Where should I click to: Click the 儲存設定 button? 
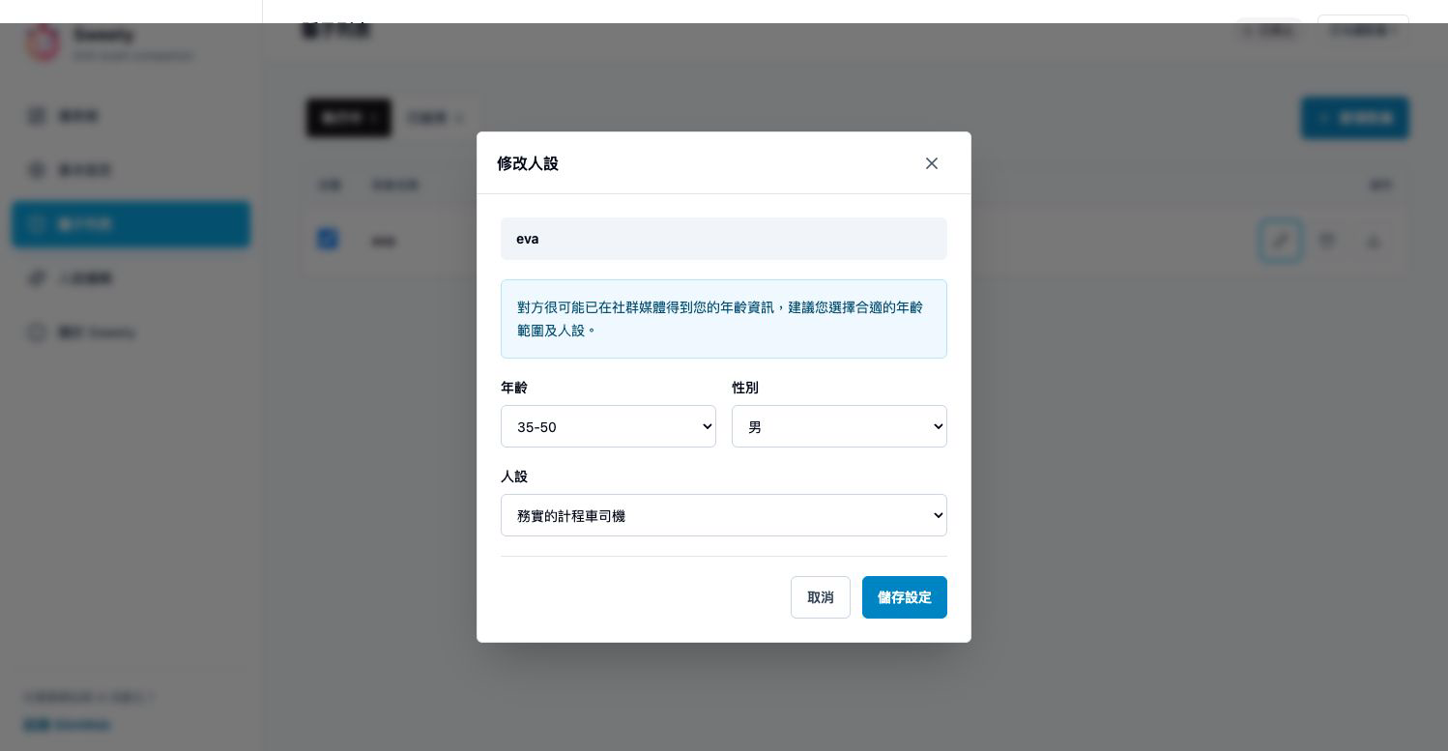(905, 597)
